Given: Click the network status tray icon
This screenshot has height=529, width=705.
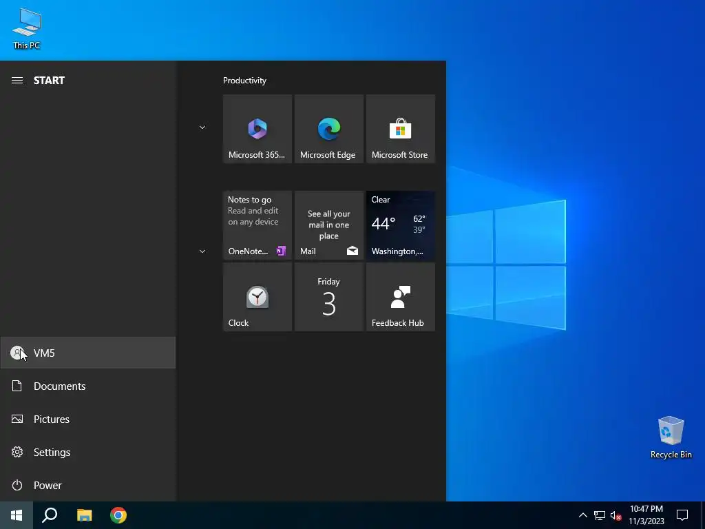Looking at the screenshot, I should click(x=600, y=515).
